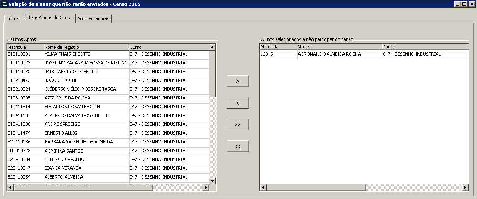Sort by Nome de registro column header
The width and height of the screenshot is (477, 199).
pyautogui.click(x=86, y=47)
